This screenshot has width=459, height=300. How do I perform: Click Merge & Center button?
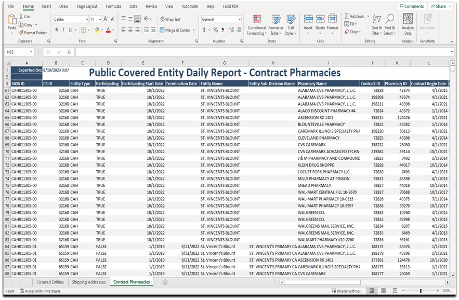click(175, 30)
